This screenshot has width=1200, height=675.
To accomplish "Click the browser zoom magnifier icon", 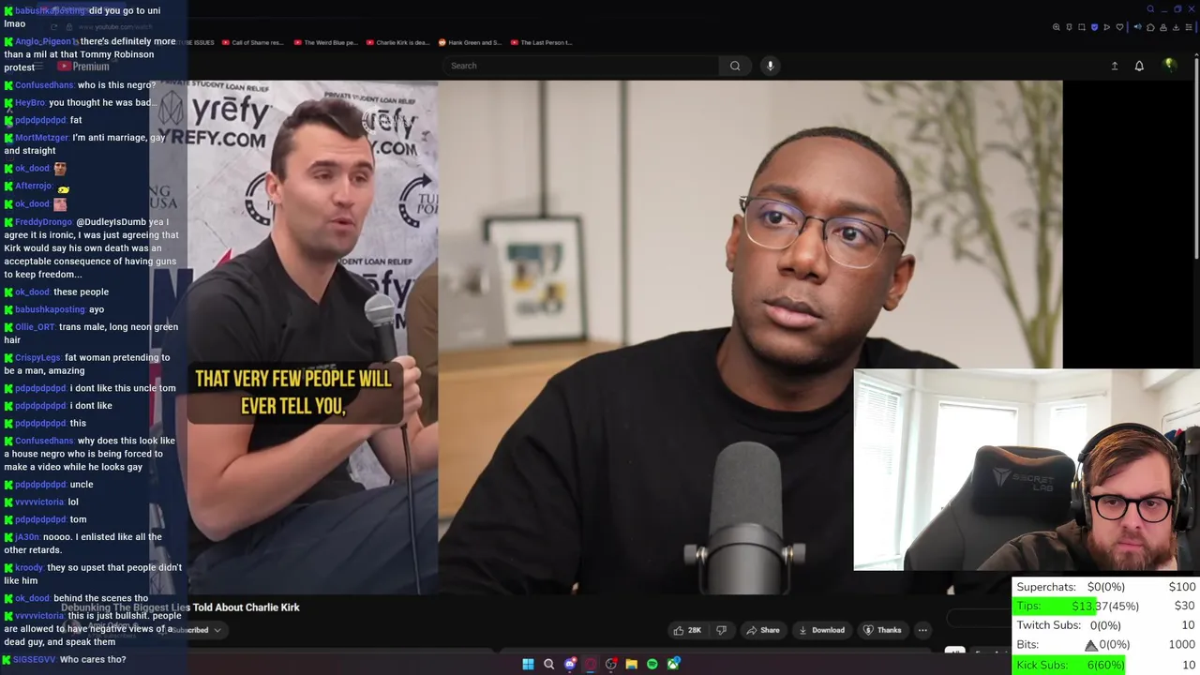I will tap(1057, 27).
